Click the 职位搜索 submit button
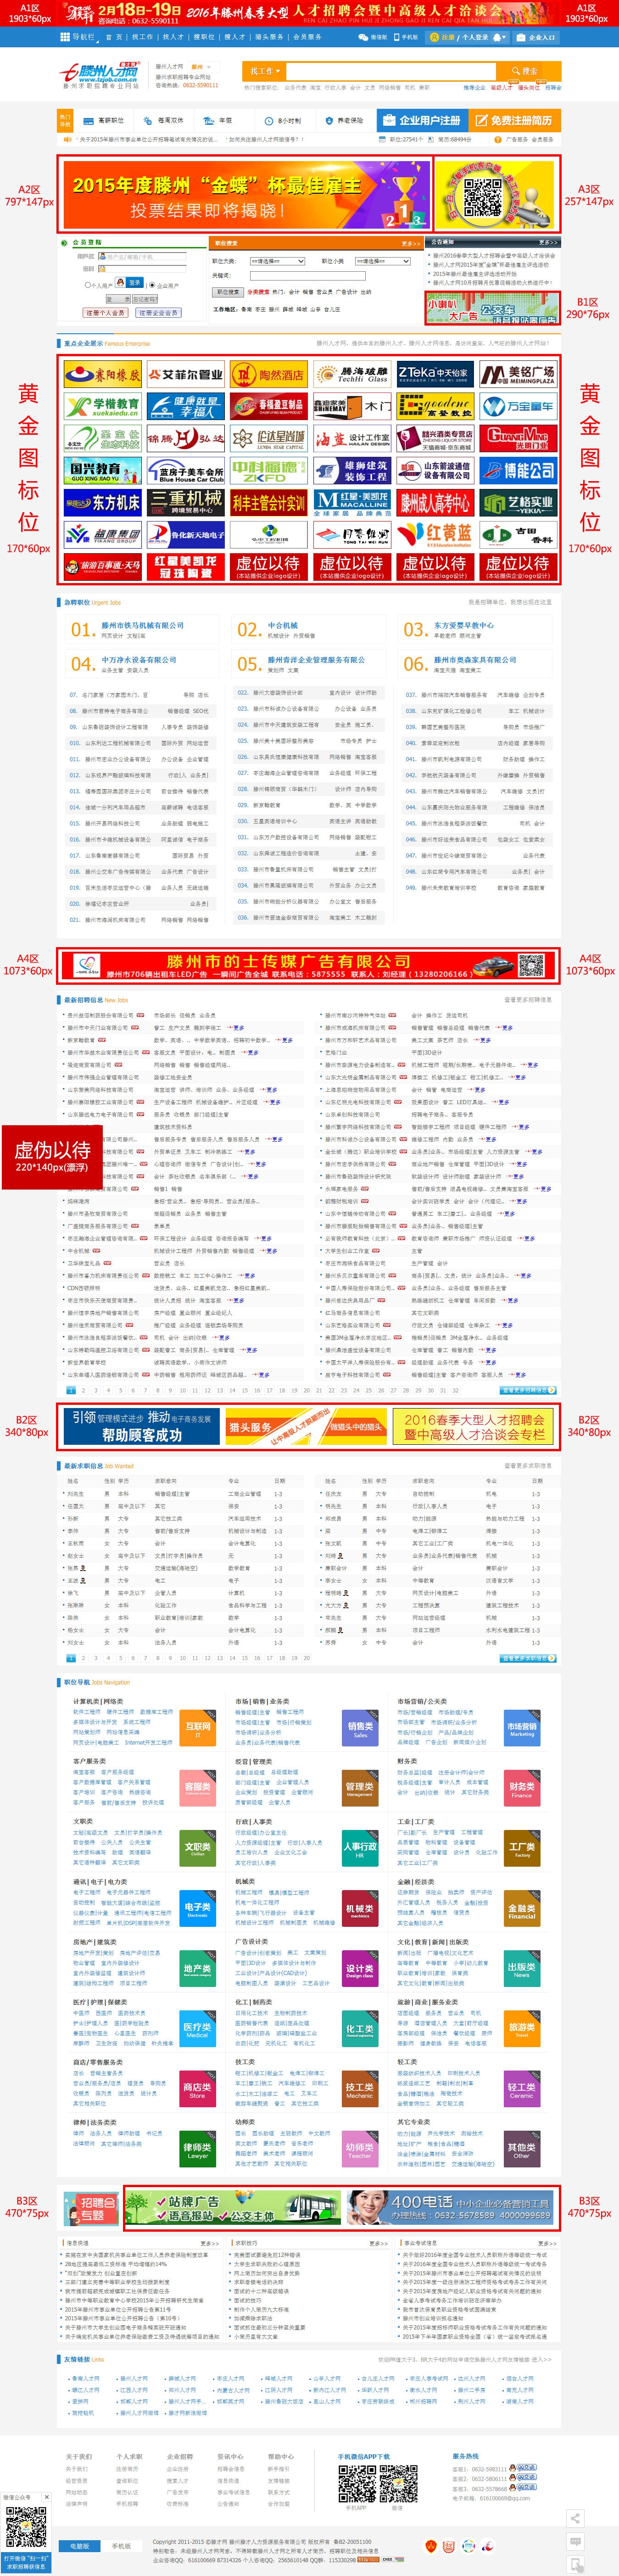 click(x=227, y=292)
